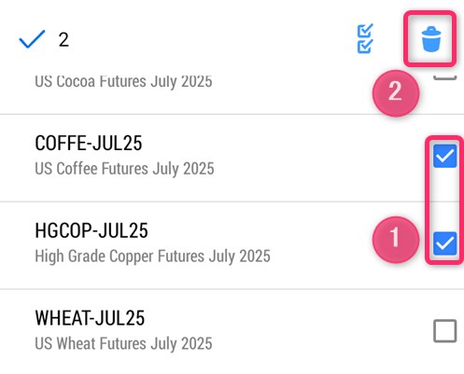
Task: Tap US Cocoa Futures July 2025 description
Action: (123, 81)
